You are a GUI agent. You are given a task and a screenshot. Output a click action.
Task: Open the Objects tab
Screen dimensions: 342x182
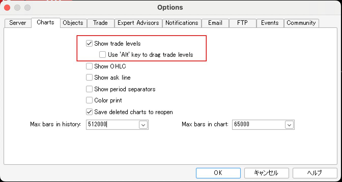click(x=73, y=23)
